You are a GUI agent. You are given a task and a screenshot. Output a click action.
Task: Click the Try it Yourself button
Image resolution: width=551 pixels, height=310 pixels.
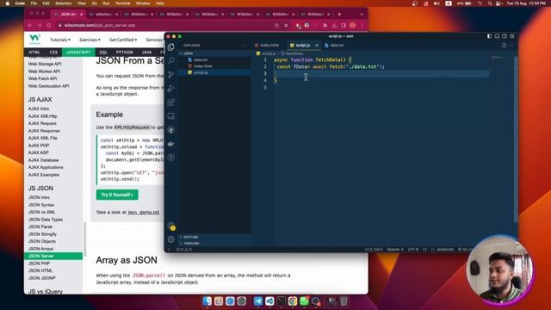pyautogui.click(x=117, y=195)
